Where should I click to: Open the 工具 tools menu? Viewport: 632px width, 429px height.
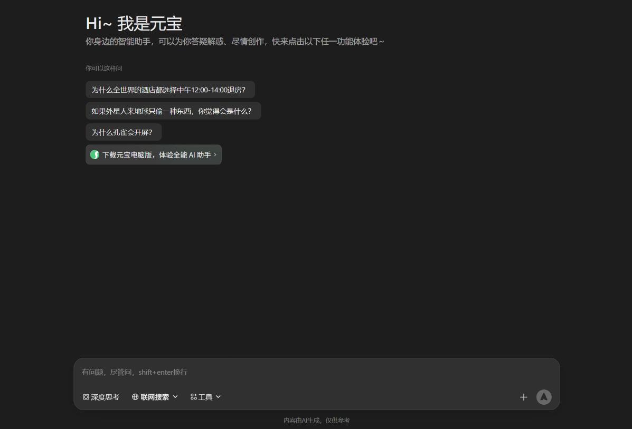205,397
